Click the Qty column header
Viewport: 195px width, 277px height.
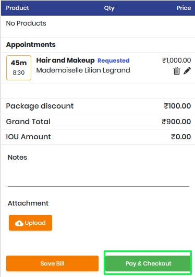pyautogui.click(x=109, y=8)
